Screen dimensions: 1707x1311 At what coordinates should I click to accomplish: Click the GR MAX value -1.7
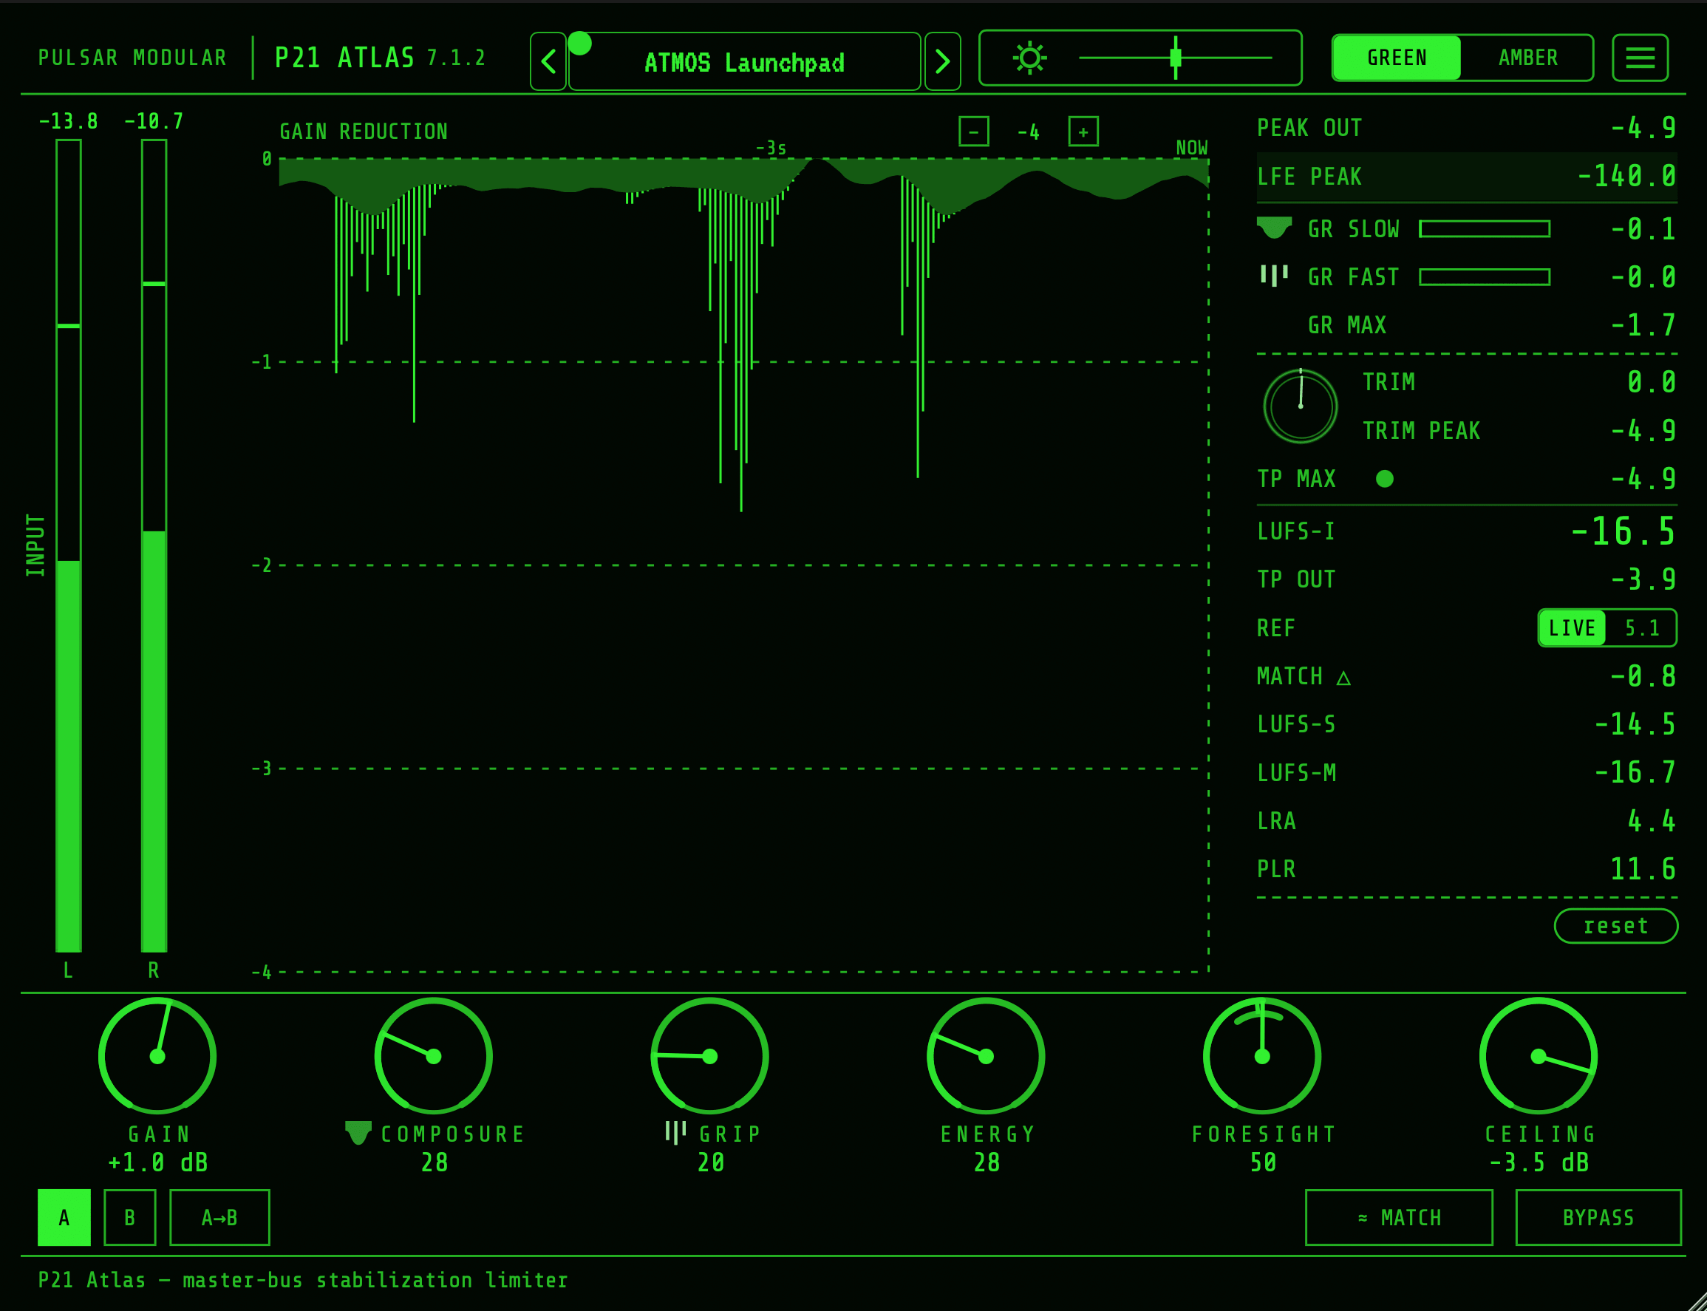coord(1643,324)
